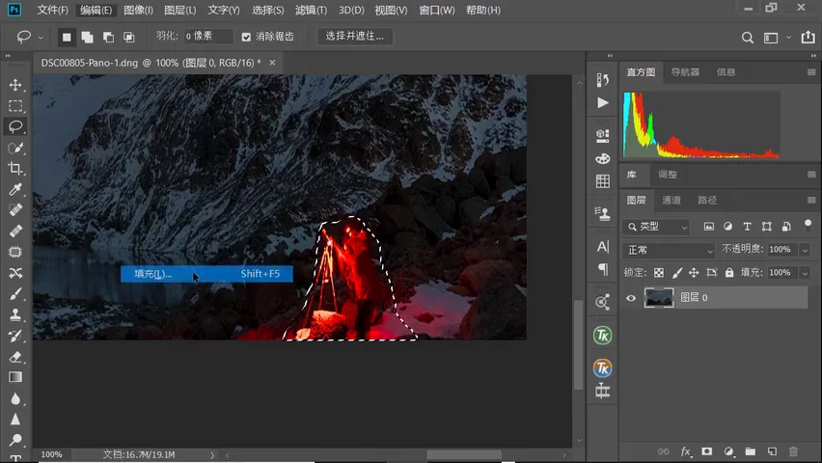822x463 pixels.
Task: Toggle lock image pixels brush
Action: click(x=677, y=273)
